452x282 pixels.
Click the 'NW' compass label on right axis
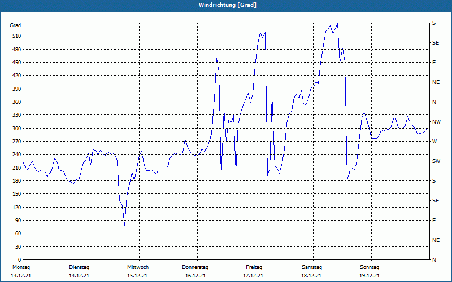tap(436, 122)
